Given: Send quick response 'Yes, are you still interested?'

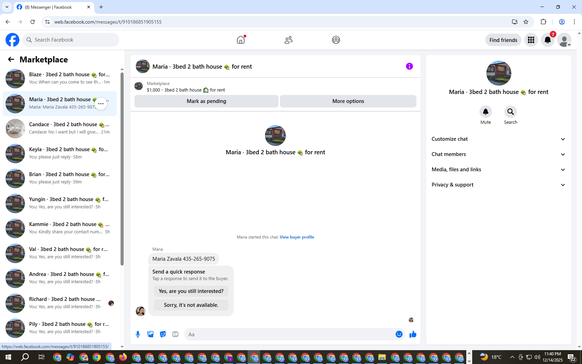Looking at the screenshot, I should click(191, 291).
